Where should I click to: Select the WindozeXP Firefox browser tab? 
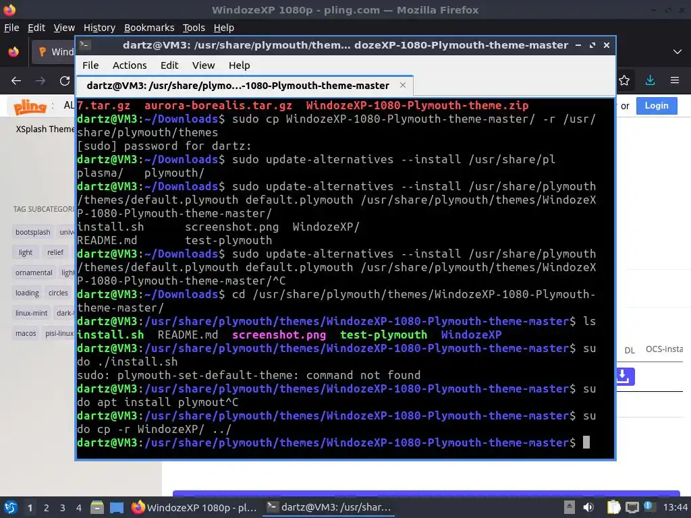54,52
